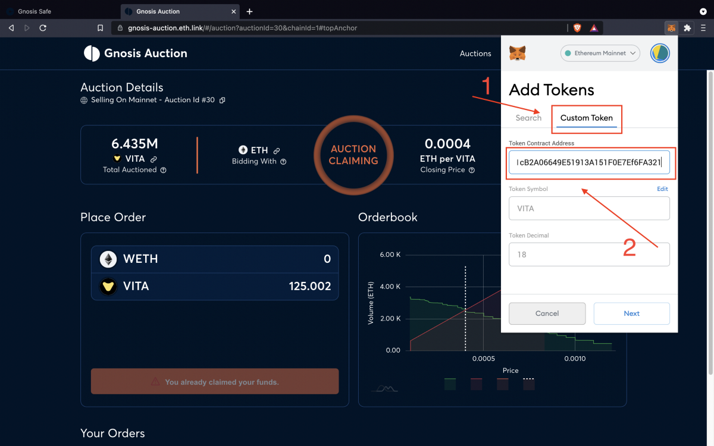
Task: Click the Edit link for Token Symbol
Action: (662, 189)
